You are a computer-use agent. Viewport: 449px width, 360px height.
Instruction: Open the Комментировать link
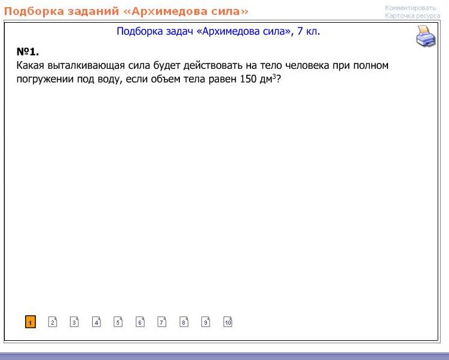coord(410,8)
